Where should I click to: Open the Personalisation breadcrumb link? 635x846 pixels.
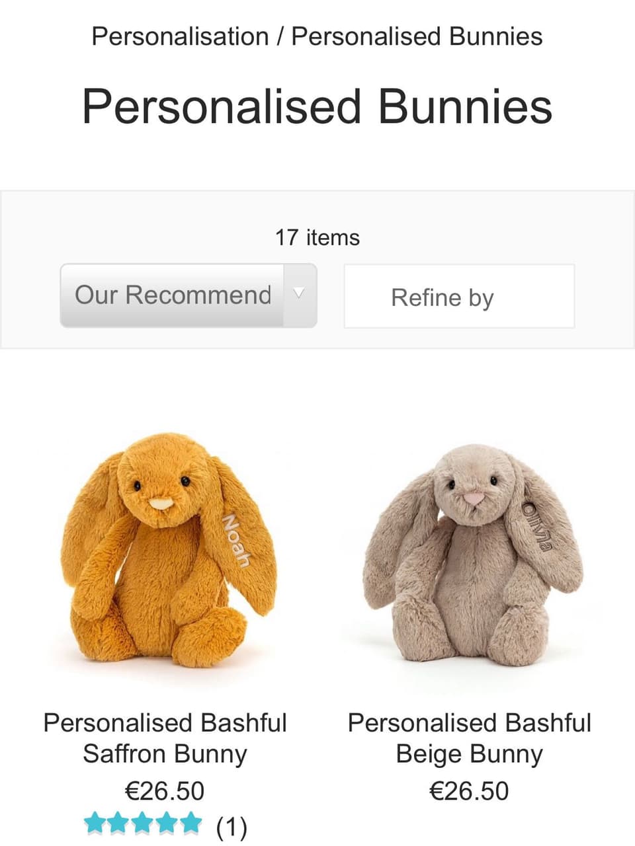(x=180, y=36)
